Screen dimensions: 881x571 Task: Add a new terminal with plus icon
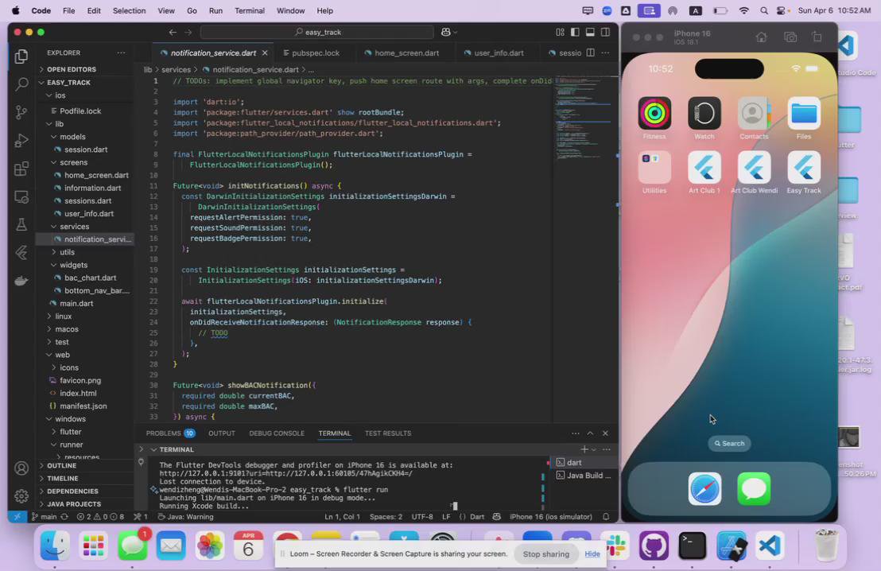click(584, 449)
